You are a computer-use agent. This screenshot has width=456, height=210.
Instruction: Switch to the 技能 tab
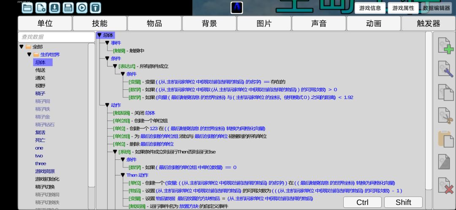click(x=100, y=24)
